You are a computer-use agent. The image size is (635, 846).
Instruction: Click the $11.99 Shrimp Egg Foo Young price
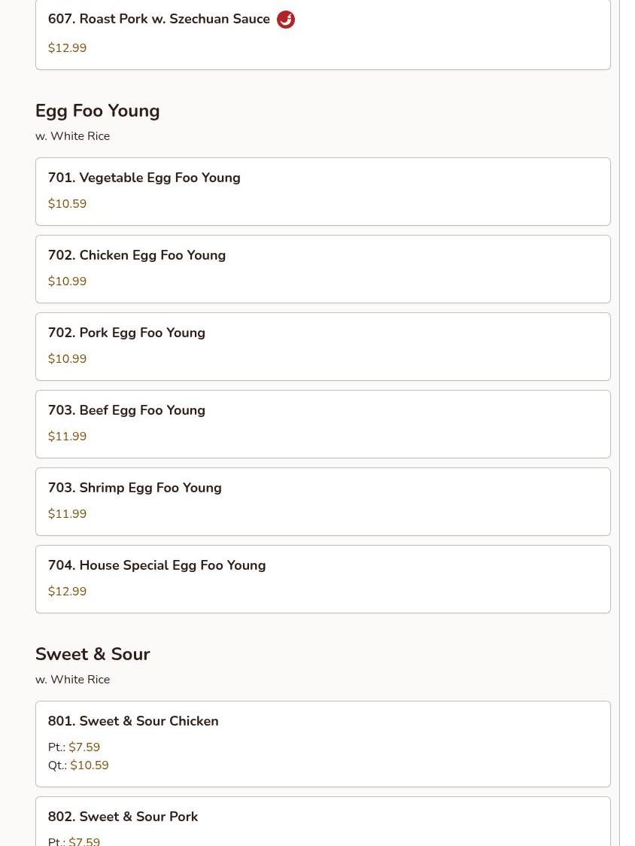click(67, 514)
